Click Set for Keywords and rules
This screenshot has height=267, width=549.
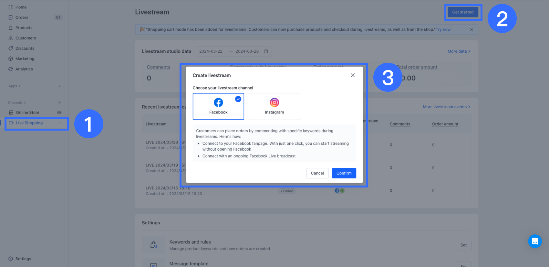point(463,245)
